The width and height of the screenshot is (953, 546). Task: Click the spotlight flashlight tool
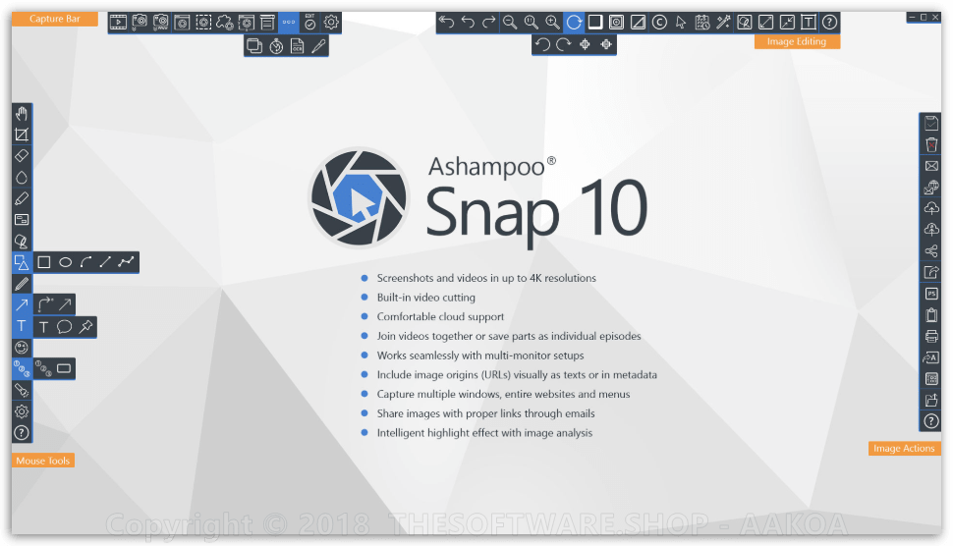(x=22, y=390)
